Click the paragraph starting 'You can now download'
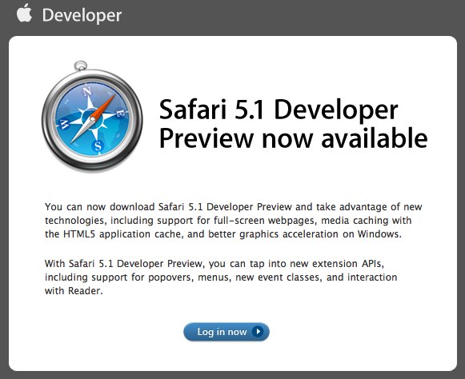The width and height of the screenshot is (465, 379). point(234,221)
